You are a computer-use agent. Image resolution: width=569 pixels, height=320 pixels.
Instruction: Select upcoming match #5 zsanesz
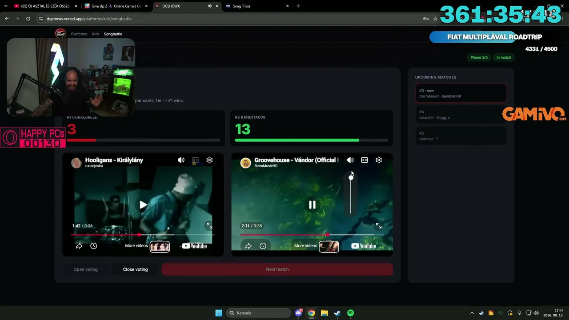point(461,136)
